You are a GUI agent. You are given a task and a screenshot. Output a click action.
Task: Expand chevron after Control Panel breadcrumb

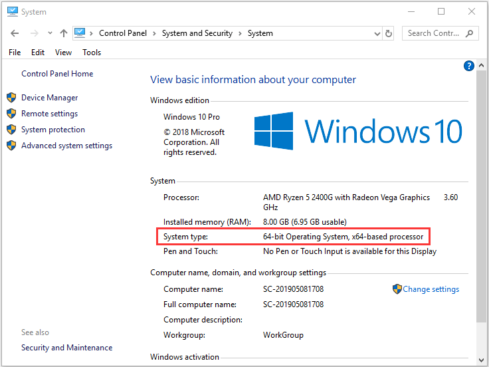tap(154, 33)
